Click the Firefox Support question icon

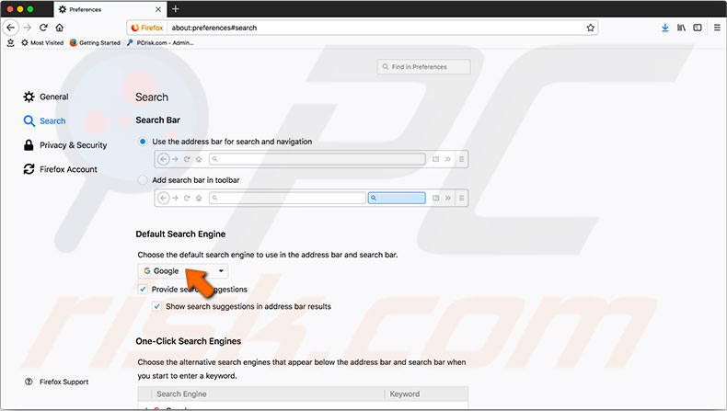click(29, 382)
